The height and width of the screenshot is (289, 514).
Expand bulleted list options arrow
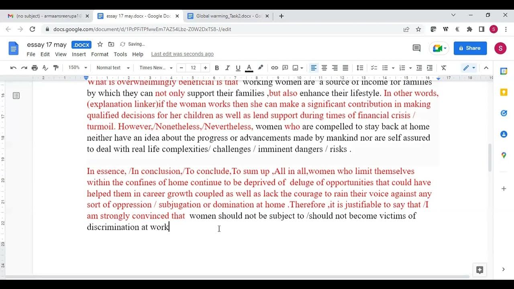coord(393,68)
